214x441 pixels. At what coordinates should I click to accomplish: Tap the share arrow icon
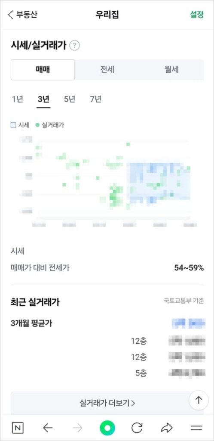pyautogui.click(x=167, y=428)
